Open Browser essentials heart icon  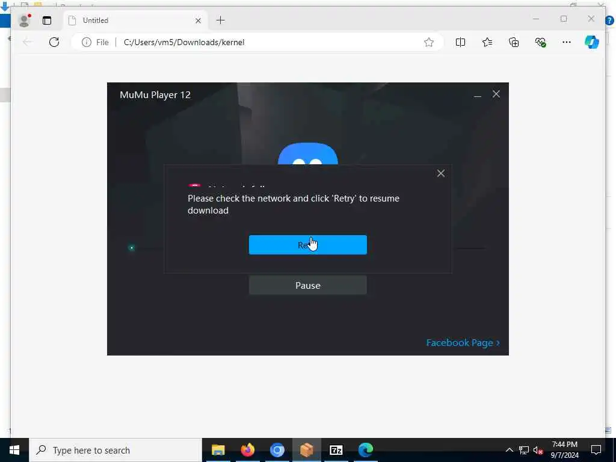tap(541, 42)
